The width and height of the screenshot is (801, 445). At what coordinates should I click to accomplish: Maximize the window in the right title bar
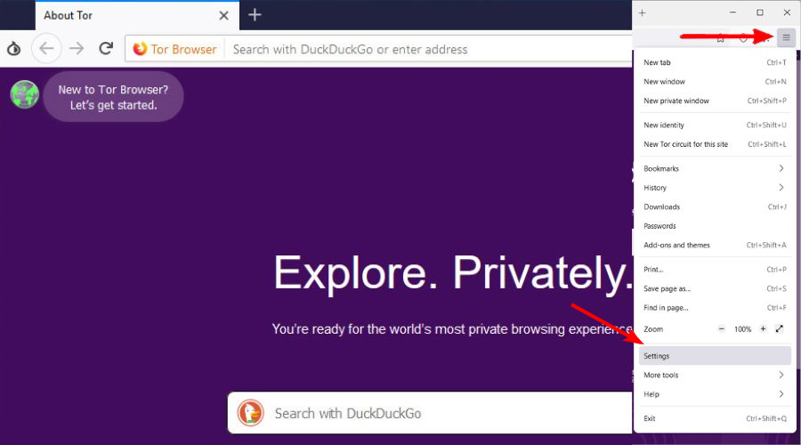pos(760,12)
